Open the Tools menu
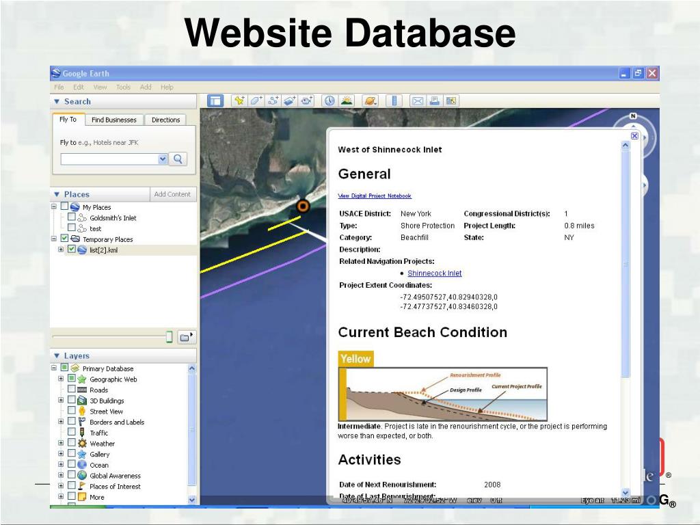 point(123,87)
